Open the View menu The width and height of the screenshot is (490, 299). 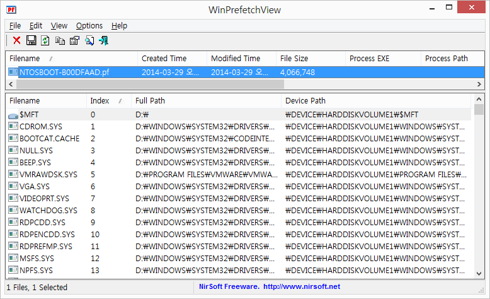click(x=59, y=26)
